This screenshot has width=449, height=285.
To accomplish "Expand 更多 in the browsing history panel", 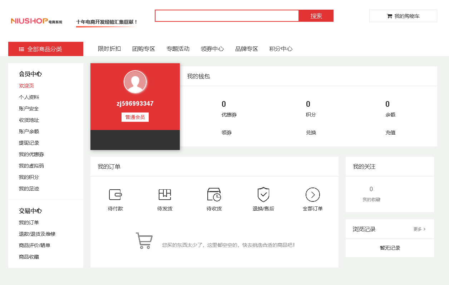I will [x=419, y=229].
